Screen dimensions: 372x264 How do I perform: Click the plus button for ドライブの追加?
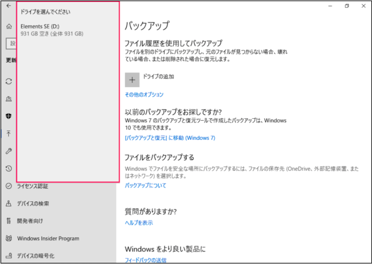click(x=132, y=79)
